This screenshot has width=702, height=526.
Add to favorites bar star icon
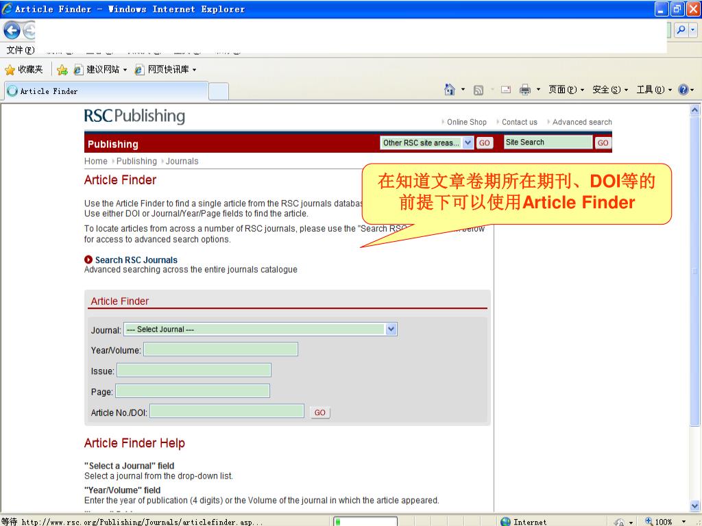coord(62,69)
